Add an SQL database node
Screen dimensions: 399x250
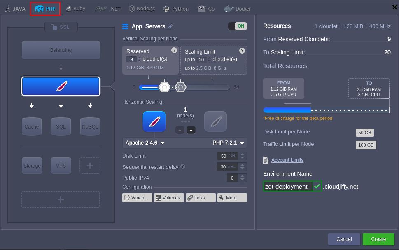(x=61, y=126)
